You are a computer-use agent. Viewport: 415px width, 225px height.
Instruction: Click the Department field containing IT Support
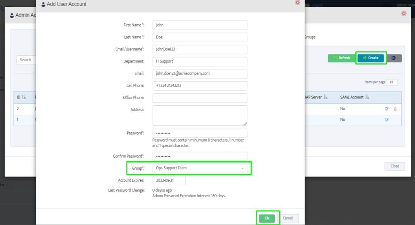coord(199,61)
